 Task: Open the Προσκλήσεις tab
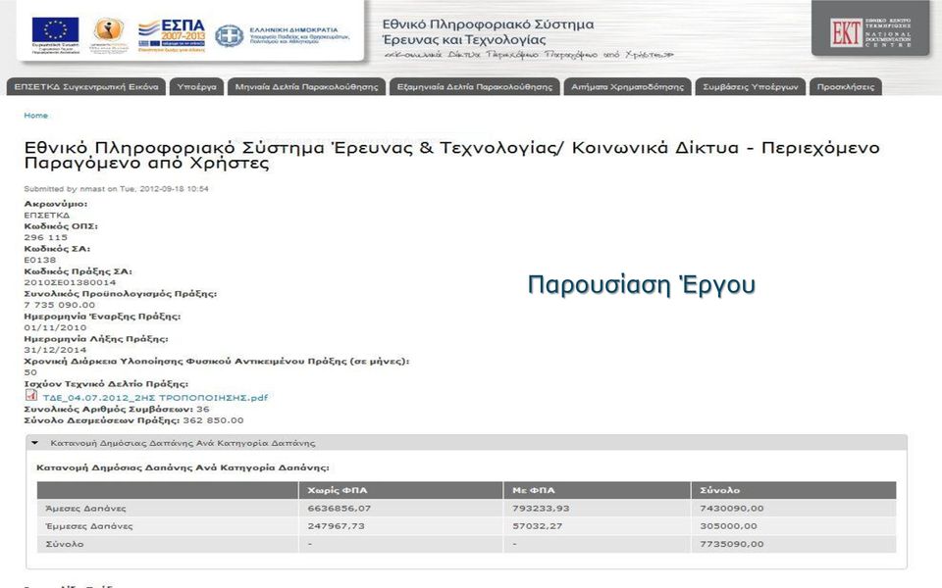(x=845, y=87)
